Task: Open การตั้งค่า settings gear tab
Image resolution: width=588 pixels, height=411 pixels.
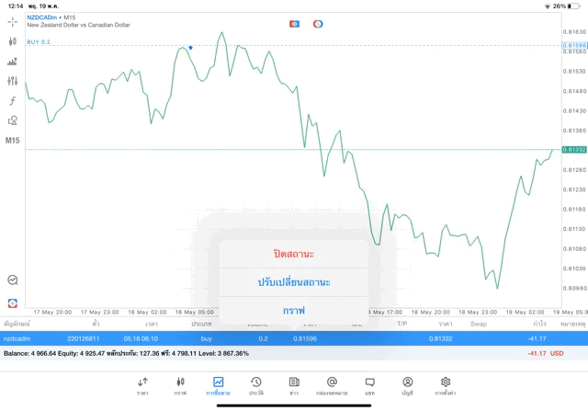Action: click(x=446, y=385)
